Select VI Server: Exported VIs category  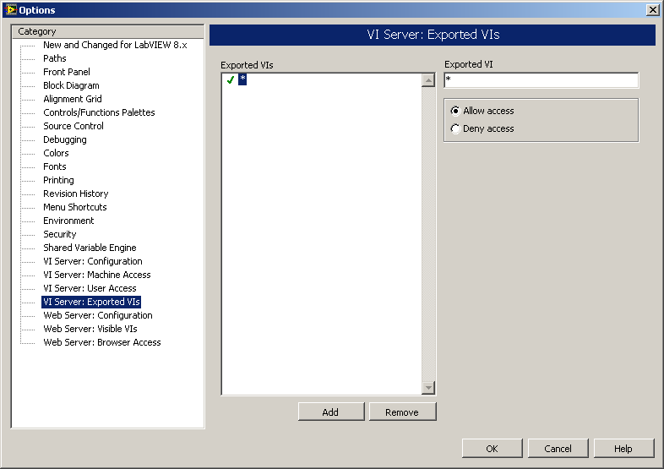pos(91,302)
